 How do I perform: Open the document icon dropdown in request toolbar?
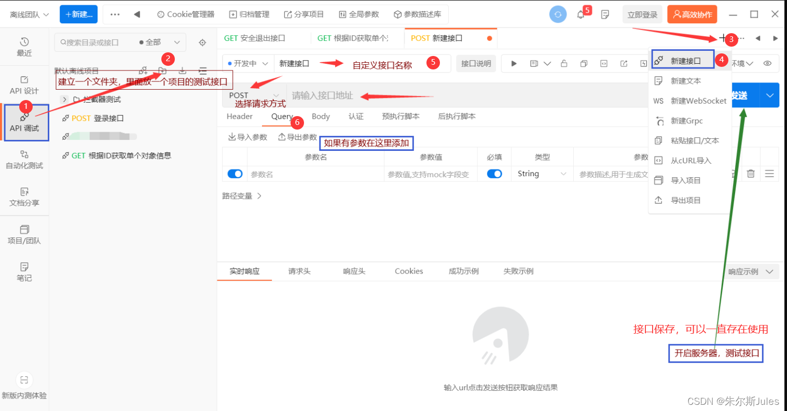point(540,64)
